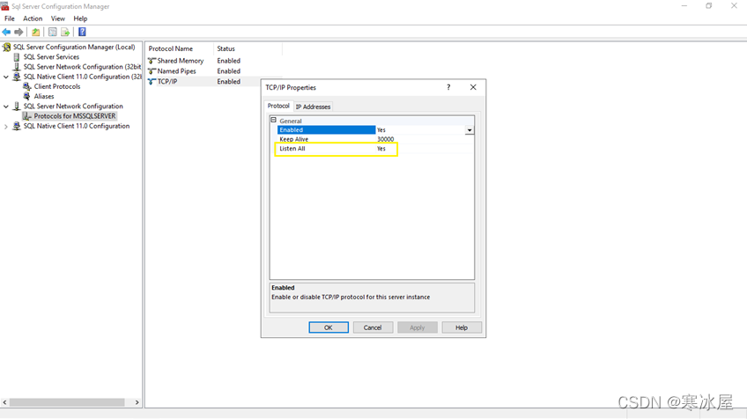
Task: Click the Up one level folder icon
Action: pyautogui.click(x=36, y=32)
